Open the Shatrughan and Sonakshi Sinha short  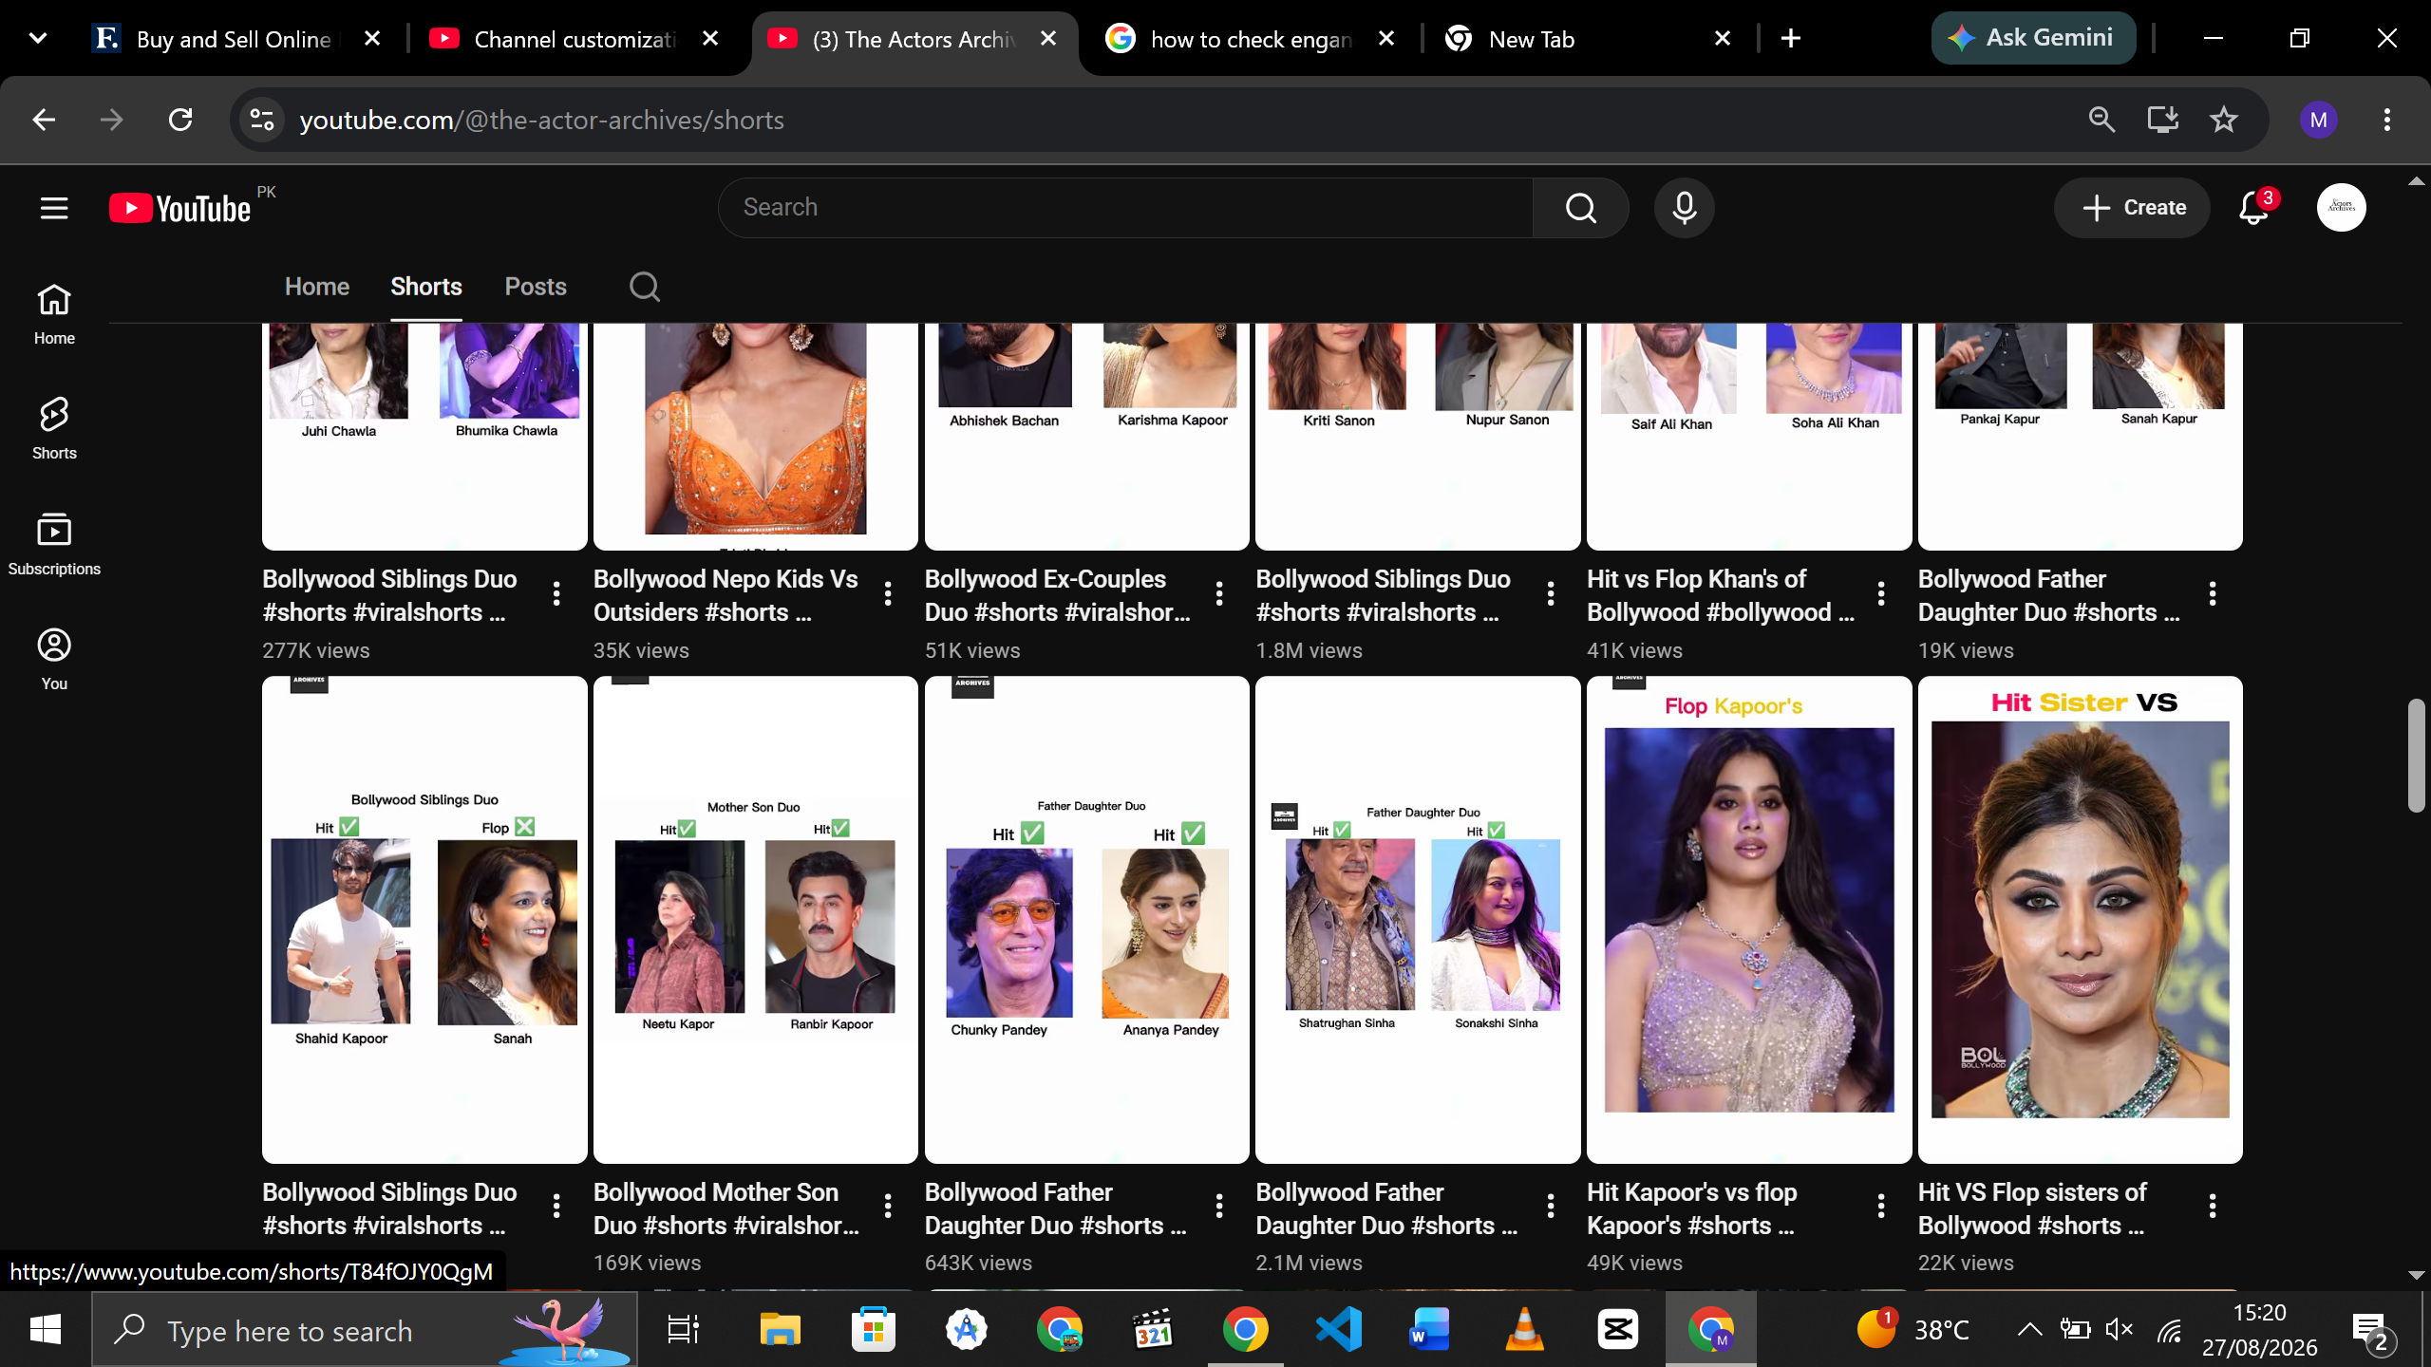coord(1418,920)
